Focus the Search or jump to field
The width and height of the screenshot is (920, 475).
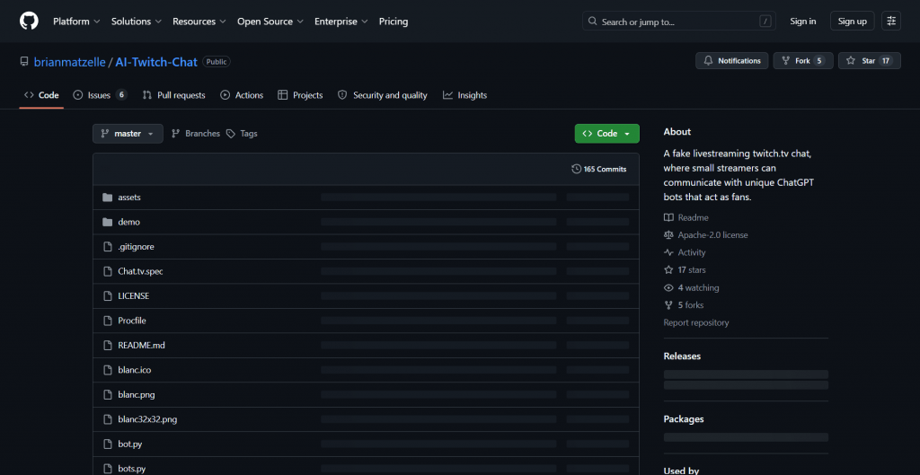tap(679, 22)
